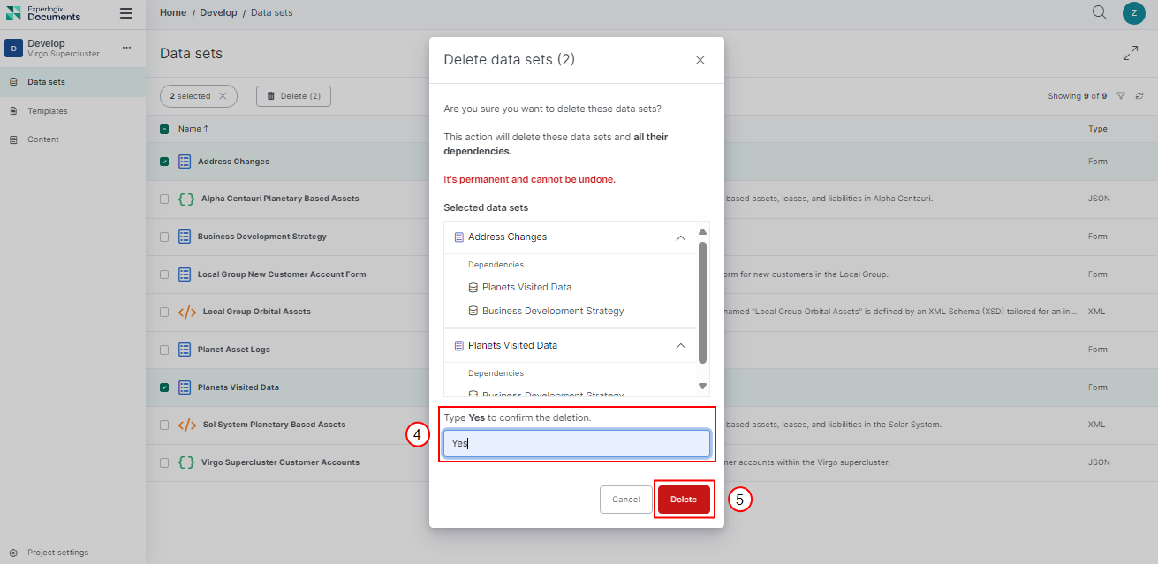Viewport: 1158px width, 564px height.
Task: Clear selection with the 2 selected X
Action: 223,96
